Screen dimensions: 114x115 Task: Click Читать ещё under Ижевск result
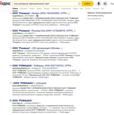(x=65, y=25)
